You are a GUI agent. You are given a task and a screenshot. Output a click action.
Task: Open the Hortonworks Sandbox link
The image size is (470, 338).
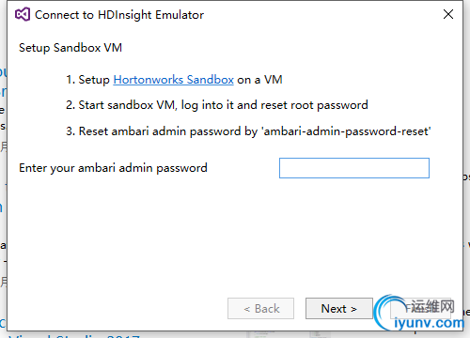click(173, 80)
